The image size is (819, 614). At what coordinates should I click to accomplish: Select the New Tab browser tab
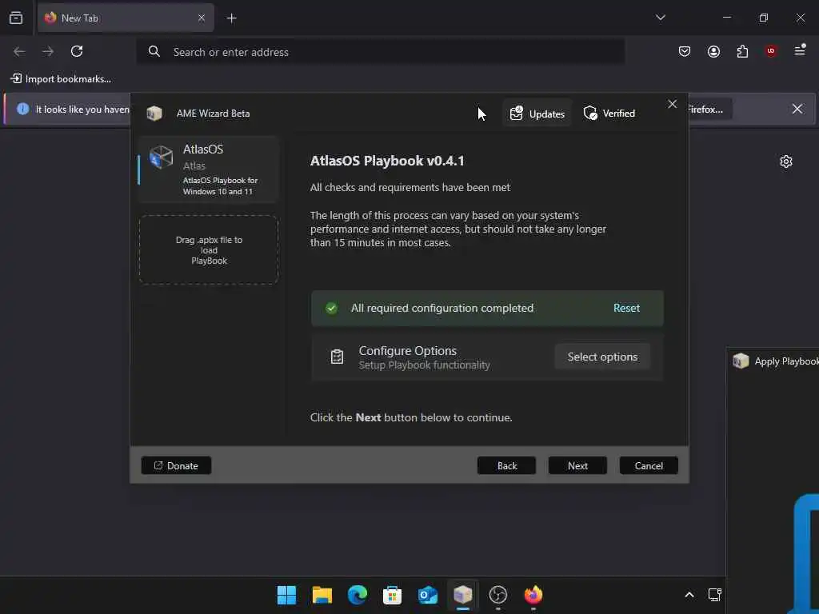click(x=126, y=18)
